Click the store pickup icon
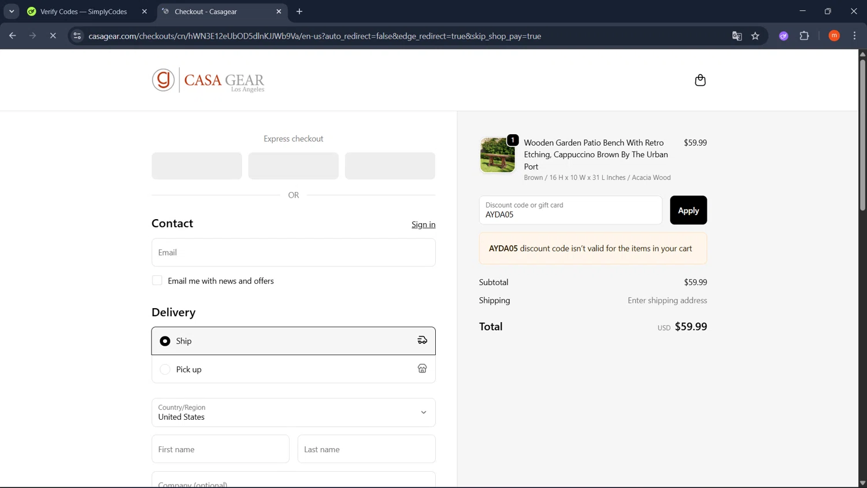Screen dimensions: 867x488 423,369
